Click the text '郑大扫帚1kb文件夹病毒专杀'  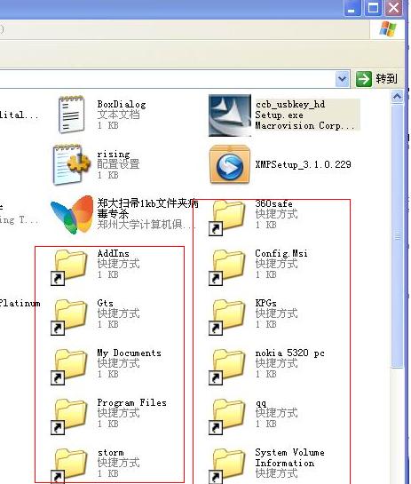tap(147, 209)
